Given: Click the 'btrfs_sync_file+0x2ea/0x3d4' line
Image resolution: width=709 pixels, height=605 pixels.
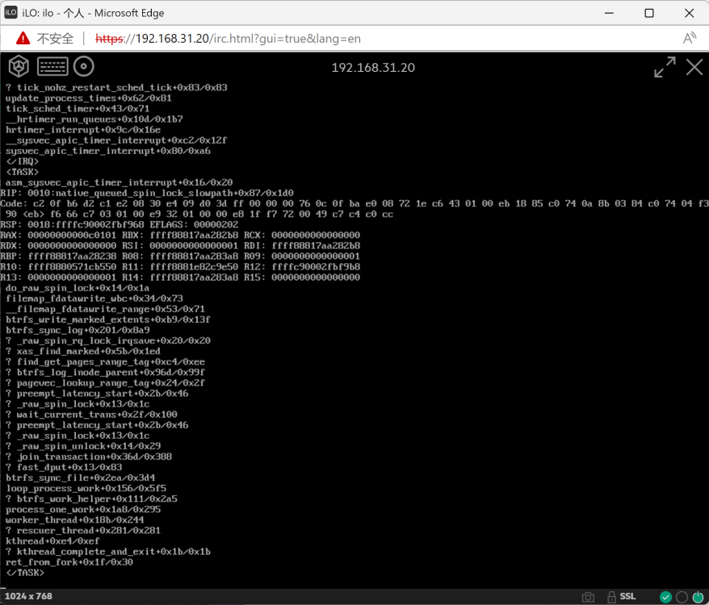Looking at the screenshot, I should tap(81, 478).
